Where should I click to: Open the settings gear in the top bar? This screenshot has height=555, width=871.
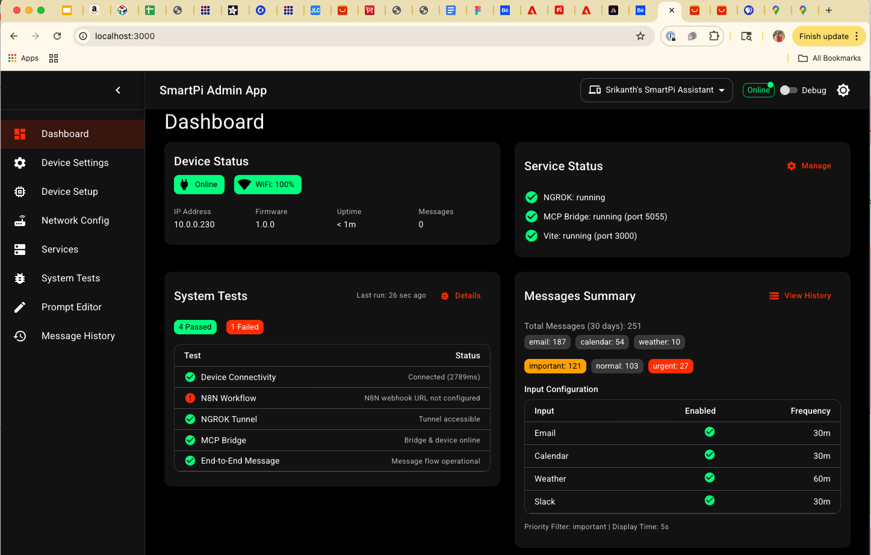843,90
